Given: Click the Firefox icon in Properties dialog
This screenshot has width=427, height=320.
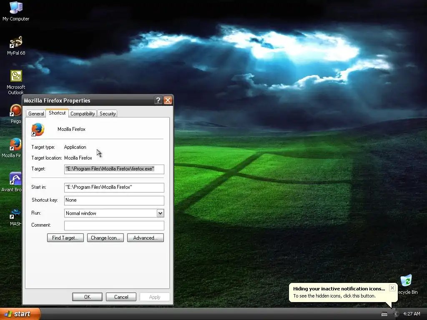Looking at the screenshot, I should click(38, 130).
